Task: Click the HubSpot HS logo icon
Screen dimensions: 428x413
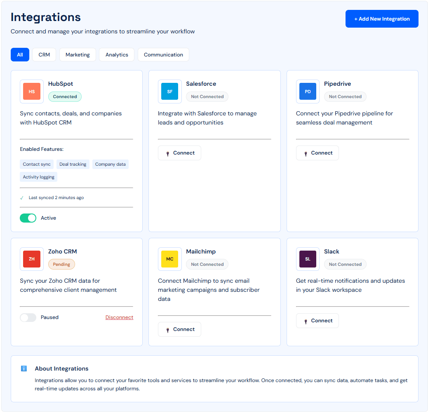Action: click(x=32, y=91)
